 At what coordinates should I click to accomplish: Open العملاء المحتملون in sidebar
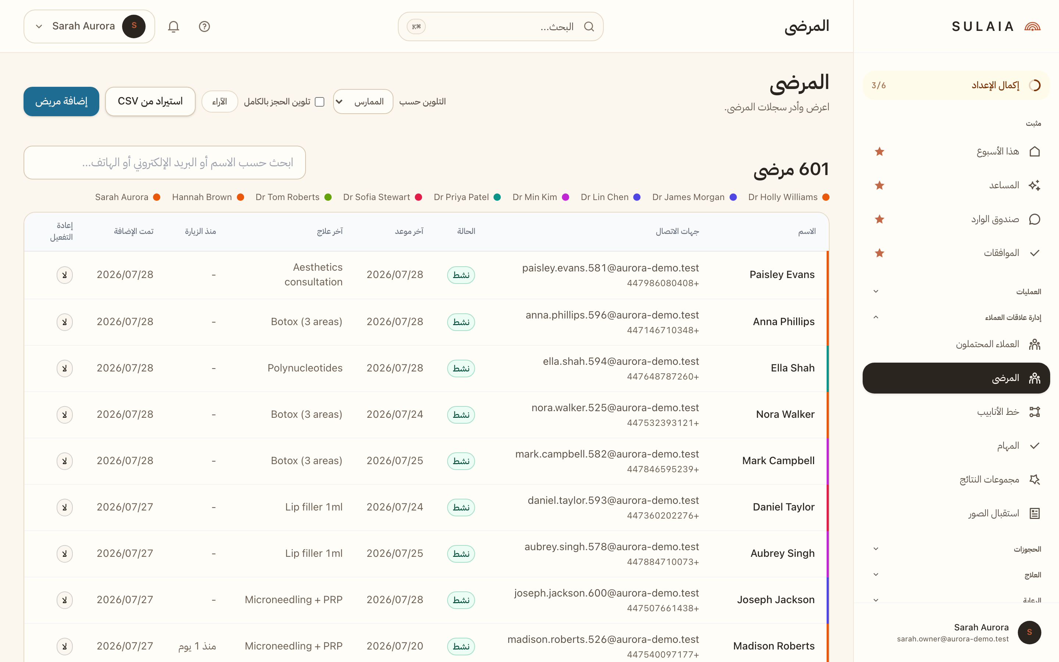coord(956,344)
